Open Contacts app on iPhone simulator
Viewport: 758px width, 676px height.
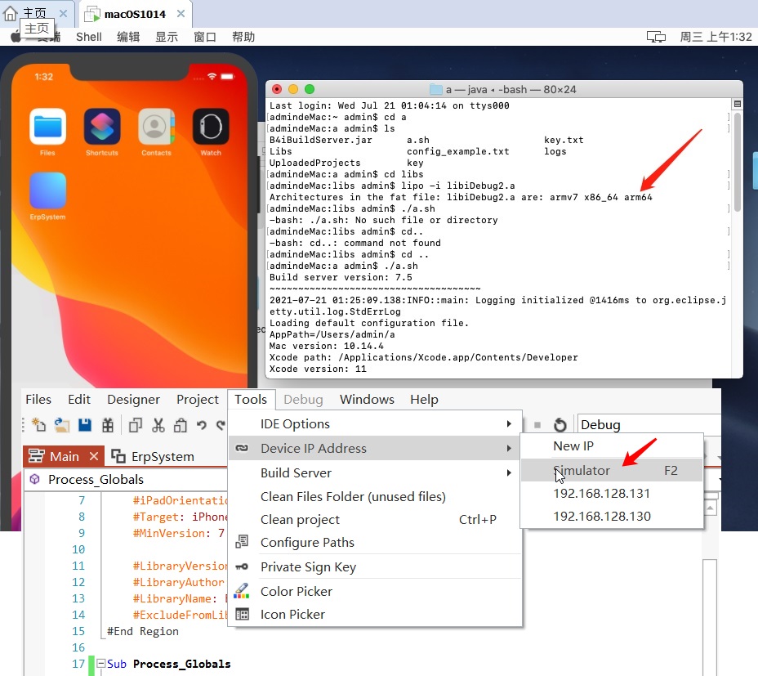coord(156,127)
